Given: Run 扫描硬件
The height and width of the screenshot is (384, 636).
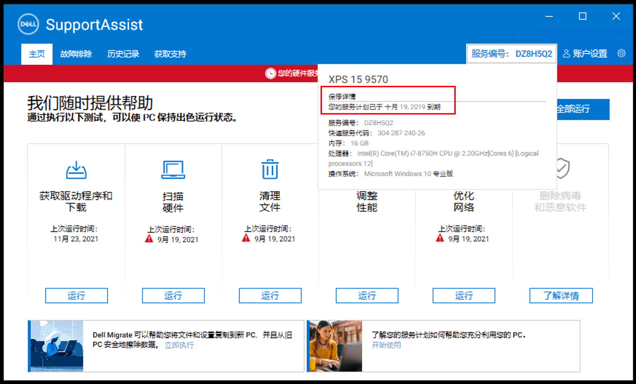Looking at the screenshot, I should click(173, 296).
